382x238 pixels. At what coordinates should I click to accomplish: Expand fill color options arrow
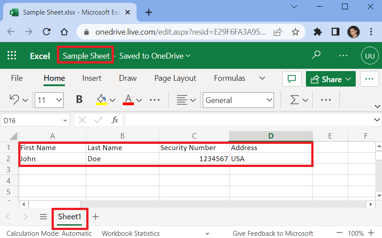(x=113, y=100)
